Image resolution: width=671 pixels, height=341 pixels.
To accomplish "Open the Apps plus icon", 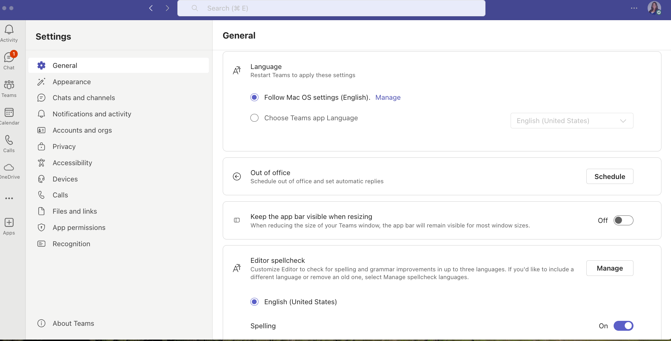I will coord(9,222).
